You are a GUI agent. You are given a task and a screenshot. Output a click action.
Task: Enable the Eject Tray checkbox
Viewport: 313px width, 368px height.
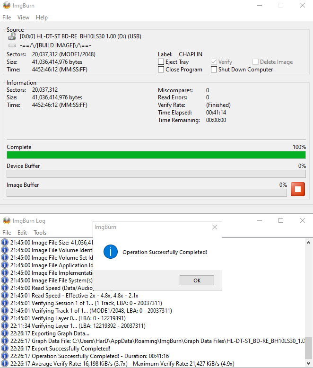(161, 61)
